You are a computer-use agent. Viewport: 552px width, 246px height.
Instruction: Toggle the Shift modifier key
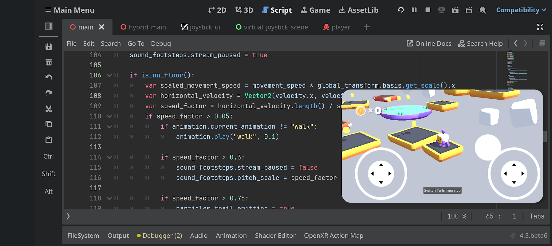point(49,174)
